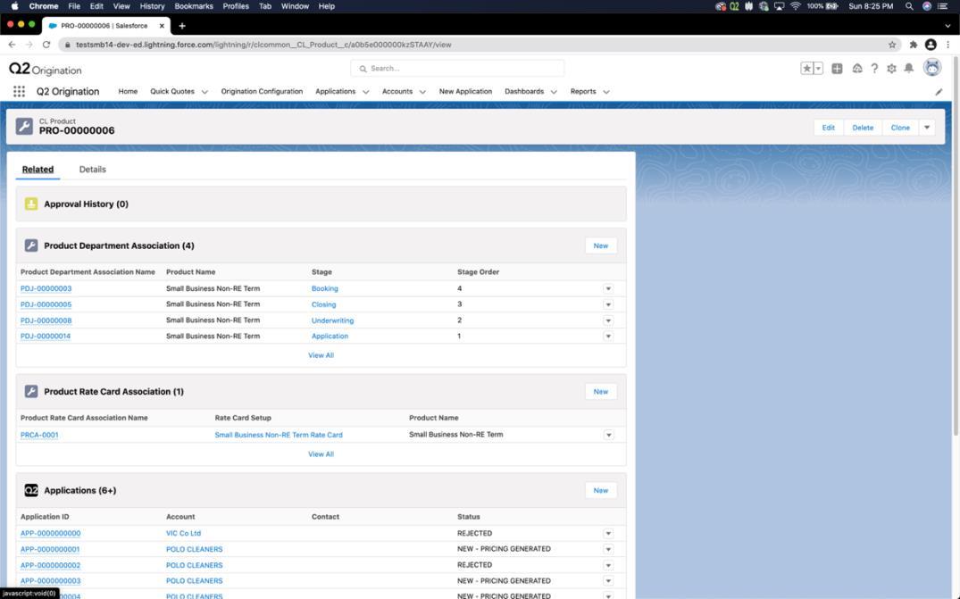
Task: Click New in Product Department Association
Action: point(601,245)
